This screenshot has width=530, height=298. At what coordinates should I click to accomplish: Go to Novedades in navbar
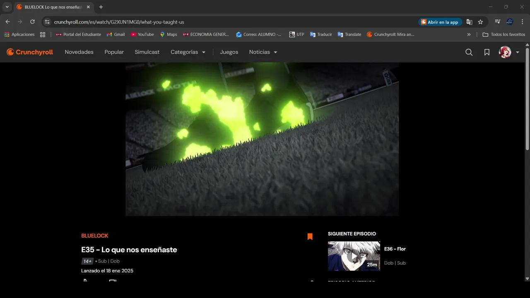[x=79, y=52]
